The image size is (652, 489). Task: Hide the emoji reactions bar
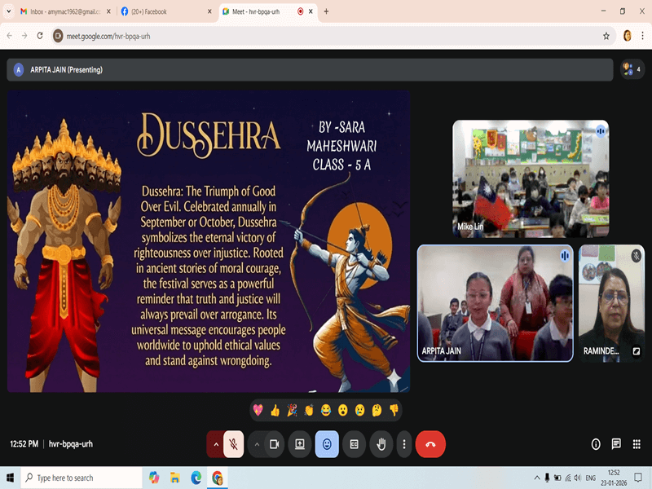pyautogui.click(x=327, y=444)
